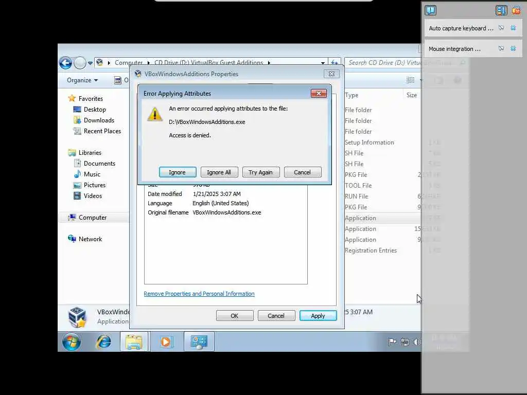Viewport: 527px width, 395px height.
Task: Click Apply in the Properties dialog
Action: (x=318, y=316)
